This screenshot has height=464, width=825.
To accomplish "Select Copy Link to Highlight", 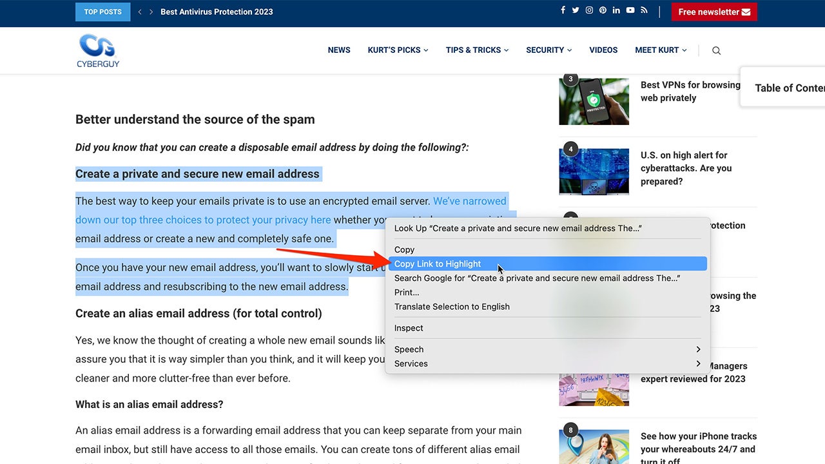I will (x=548, y=264).
